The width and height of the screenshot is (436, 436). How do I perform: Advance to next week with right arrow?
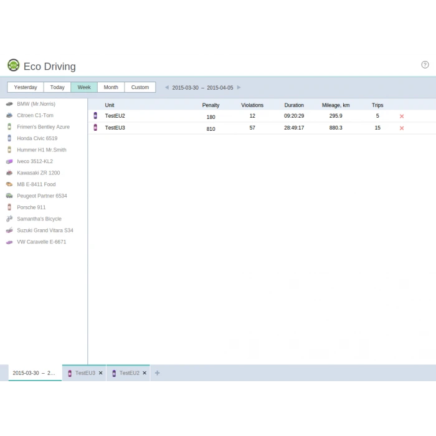pyautogui.click(x=239, y=88)
